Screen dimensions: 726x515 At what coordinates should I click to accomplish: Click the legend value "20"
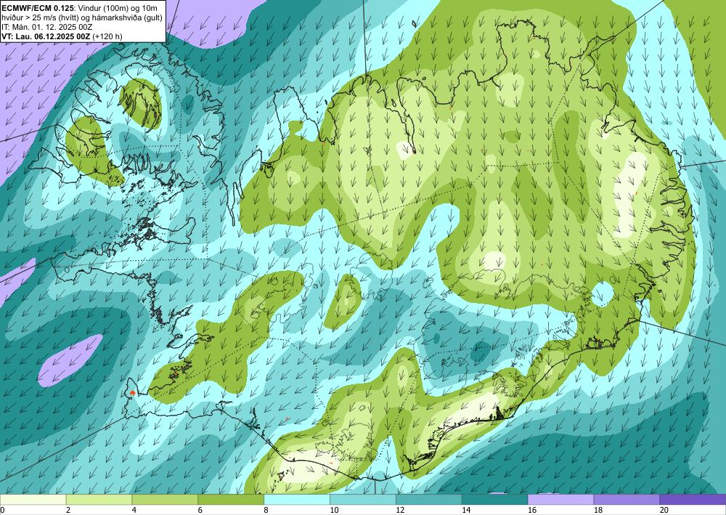pyautogui.click(x=664, y=511)
